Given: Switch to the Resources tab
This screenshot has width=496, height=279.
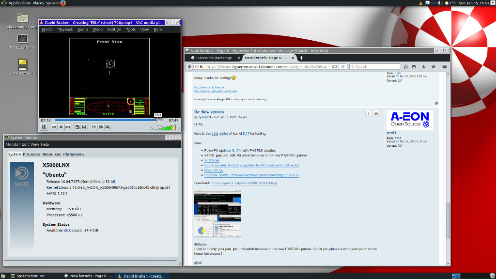Looking at the screenshot, I should pyautogui.click(x=51, y=154).
